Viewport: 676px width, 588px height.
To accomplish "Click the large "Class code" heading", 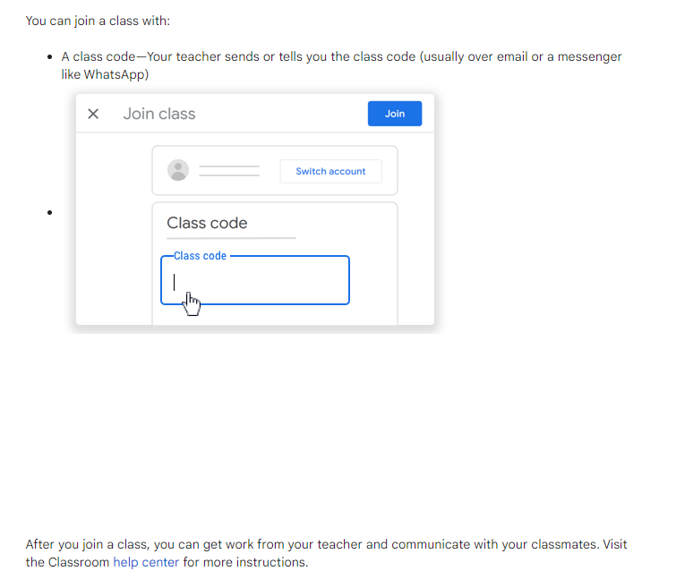I will [207, 223].
